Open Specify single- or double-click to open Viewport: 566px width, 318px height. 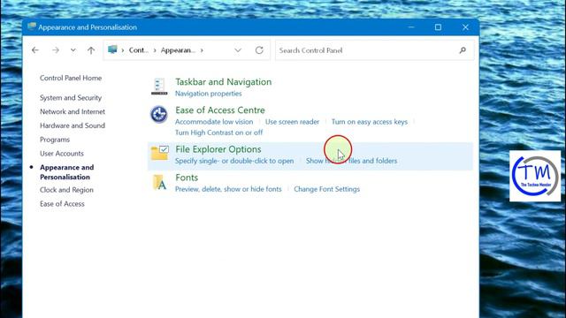[234, 161]
